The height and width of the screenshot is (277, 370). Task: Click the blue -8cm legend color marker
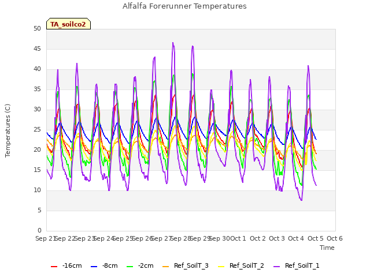tap(94, 267)
